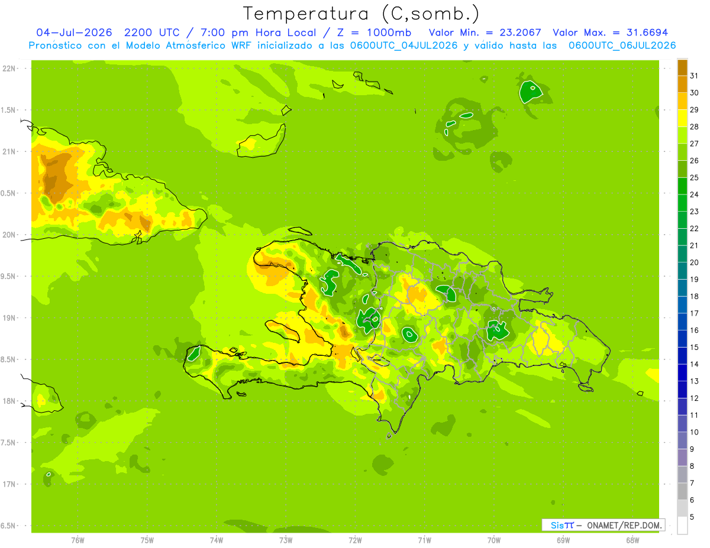Click the 'Valor Min. = 23.2067' readout
The image size is (710, 548).
[485, 33]
